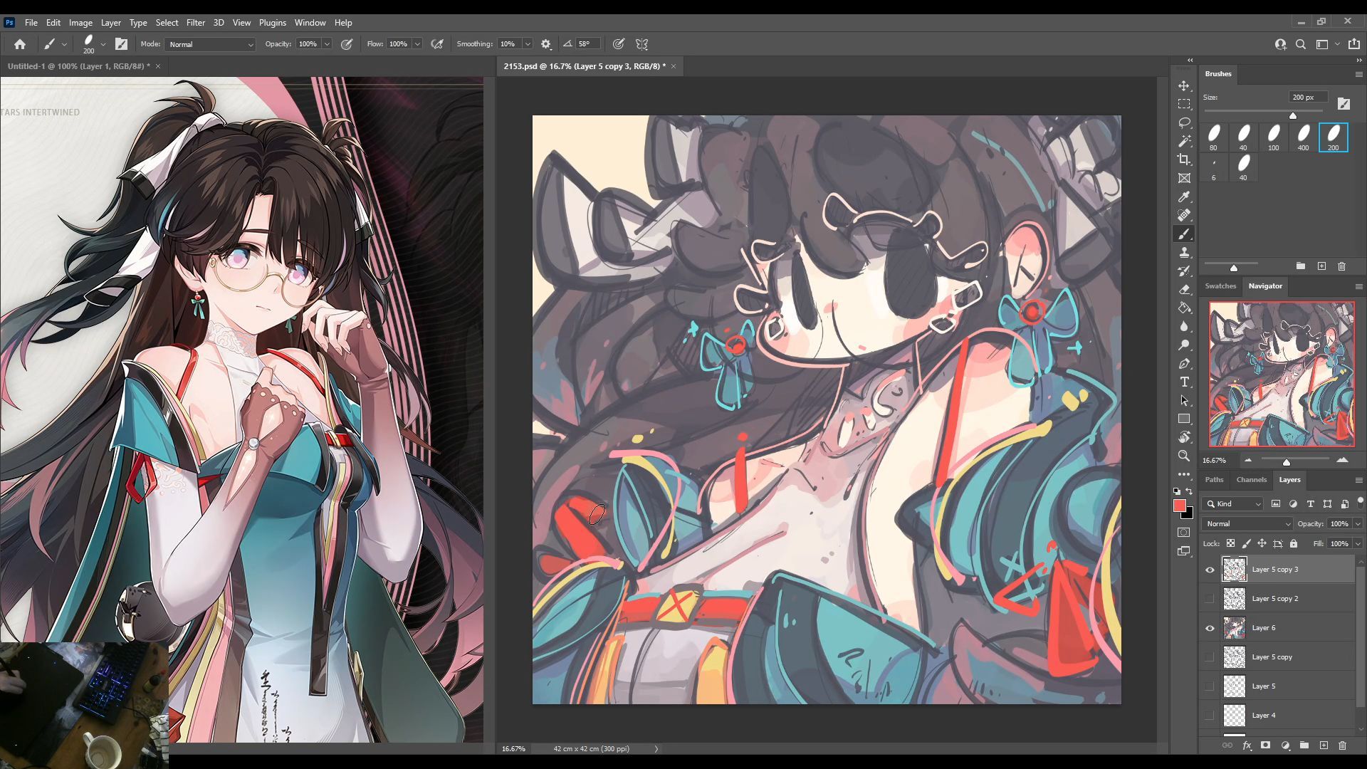Select the Magic Wand tool

pos(1184,141)
